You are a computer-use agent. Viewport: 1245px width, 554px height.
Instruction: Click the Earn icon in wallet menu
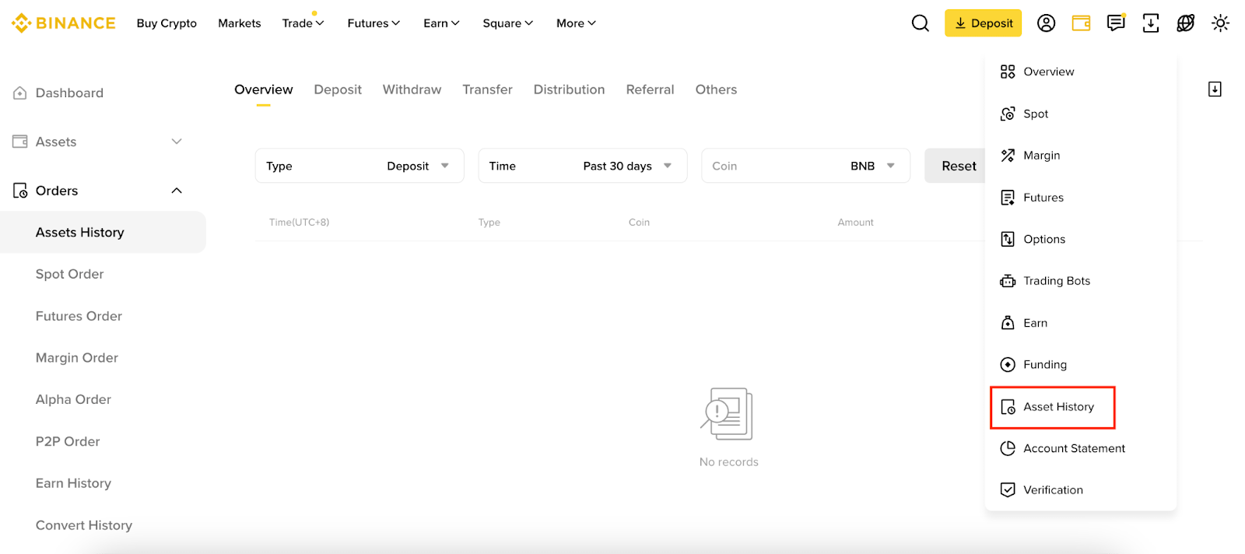click(1008, 323)
